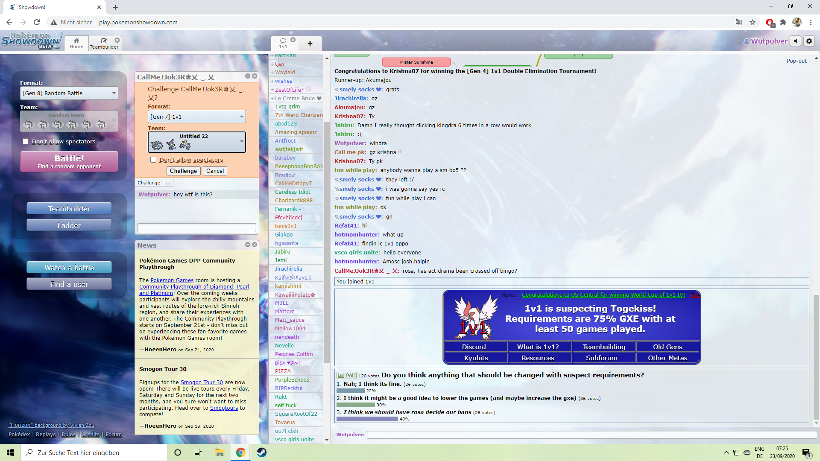Open the Gen 8 Random Battle format dropdown

coord(69,93)
